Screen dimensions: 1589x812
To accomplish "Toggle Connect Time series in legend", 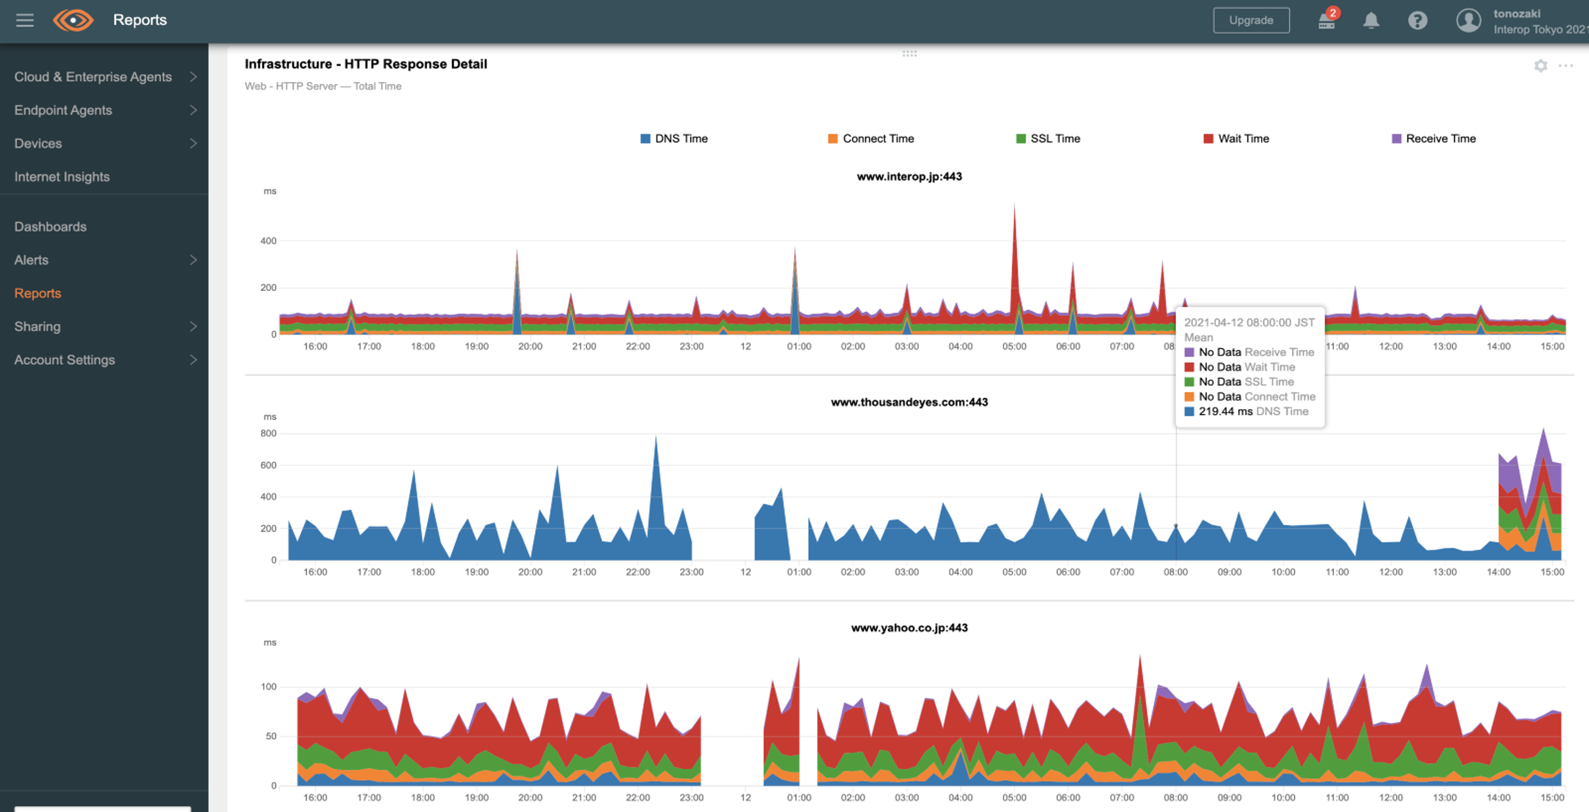I will (871, 138).
